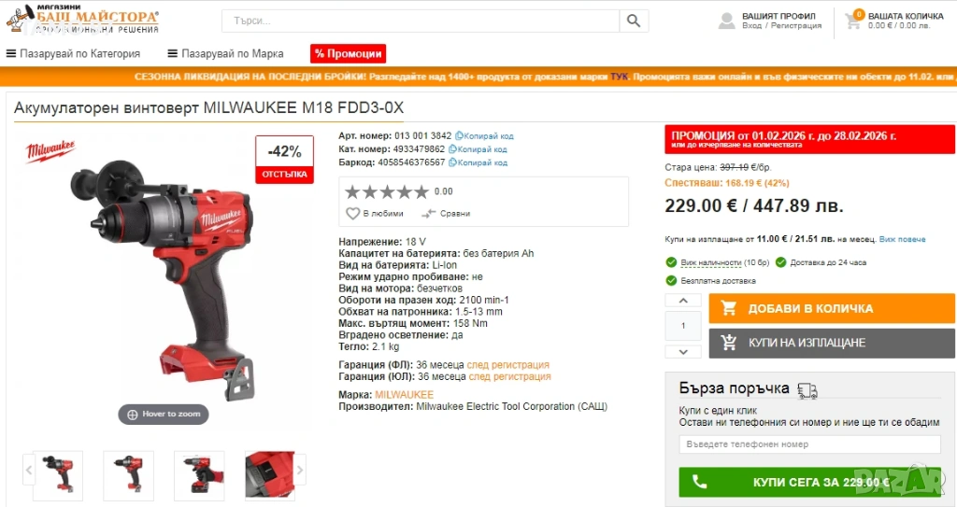Open the % Промоции tab
The width and height of the screenshot is (957, 507).
[348, 54]
